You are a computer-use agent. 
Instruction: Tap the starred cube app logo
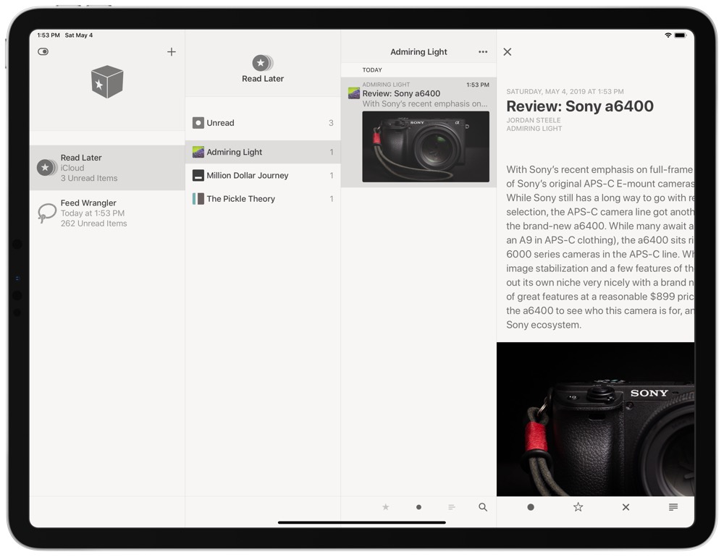[107, 82]
